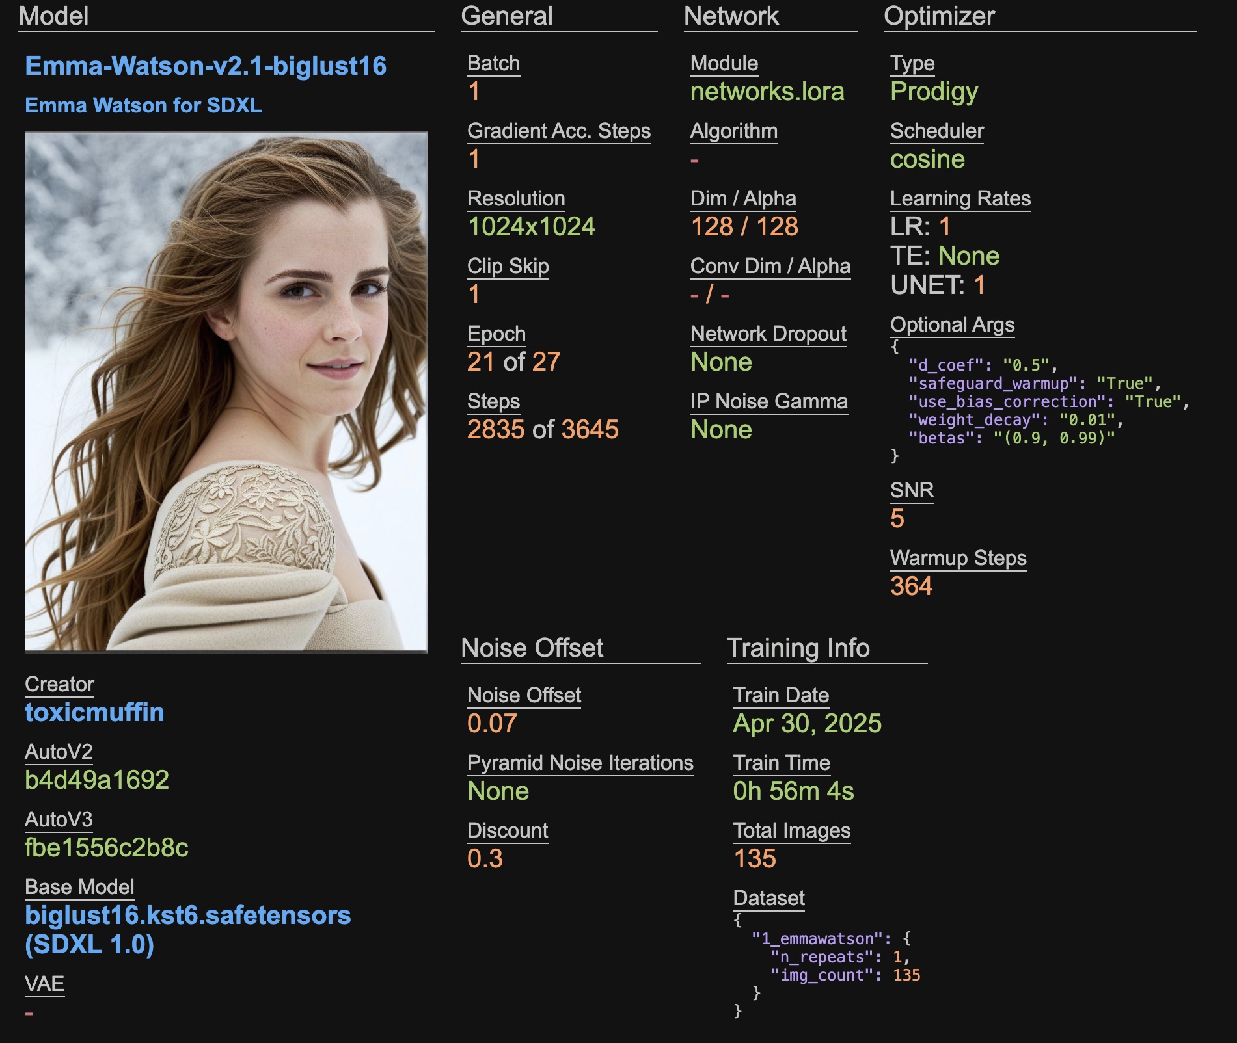Click the 'Batch' label
This screenshot has width=1237, height=1043.
(494, 63)
